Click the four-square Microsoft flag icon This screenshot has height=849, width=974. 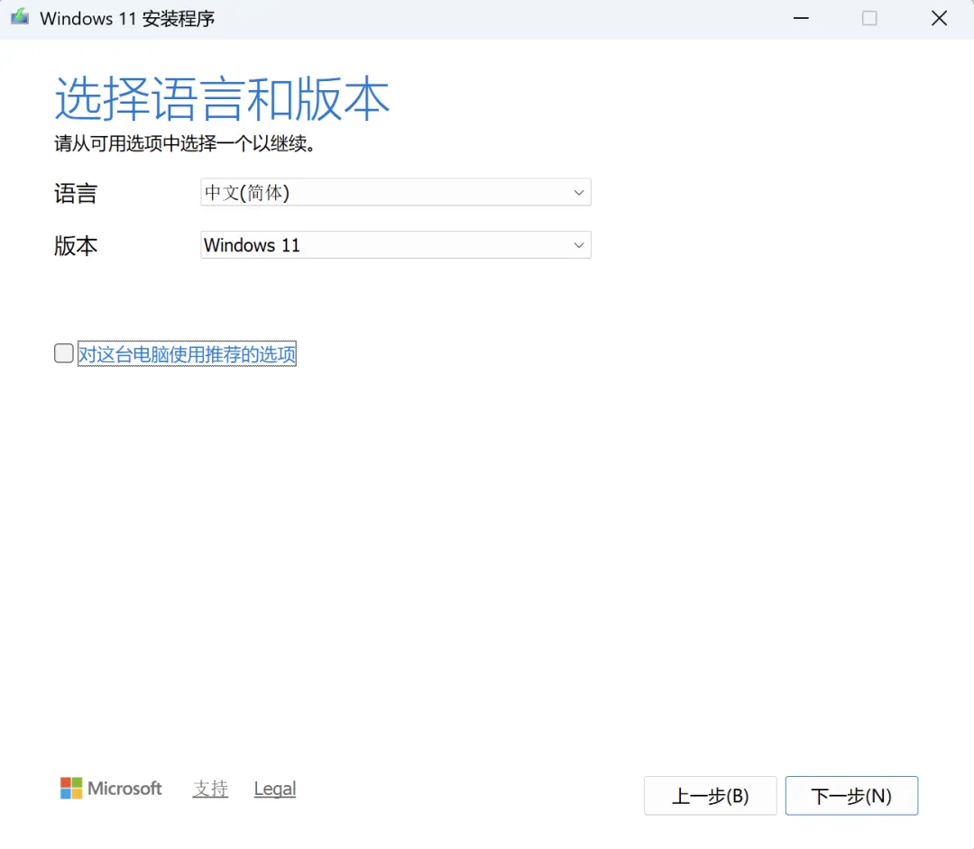click(70, 788)
